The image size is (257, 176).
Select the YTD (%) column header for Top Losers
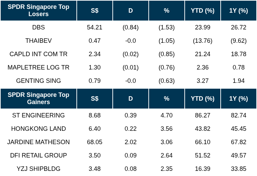pyautogui.click(x=203, y=11)
